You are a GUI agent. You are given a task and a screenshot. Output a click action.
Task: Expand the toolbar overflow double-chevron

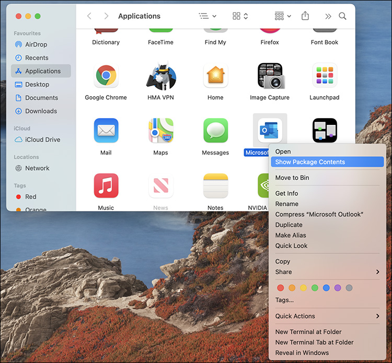[x=328, y=17]
